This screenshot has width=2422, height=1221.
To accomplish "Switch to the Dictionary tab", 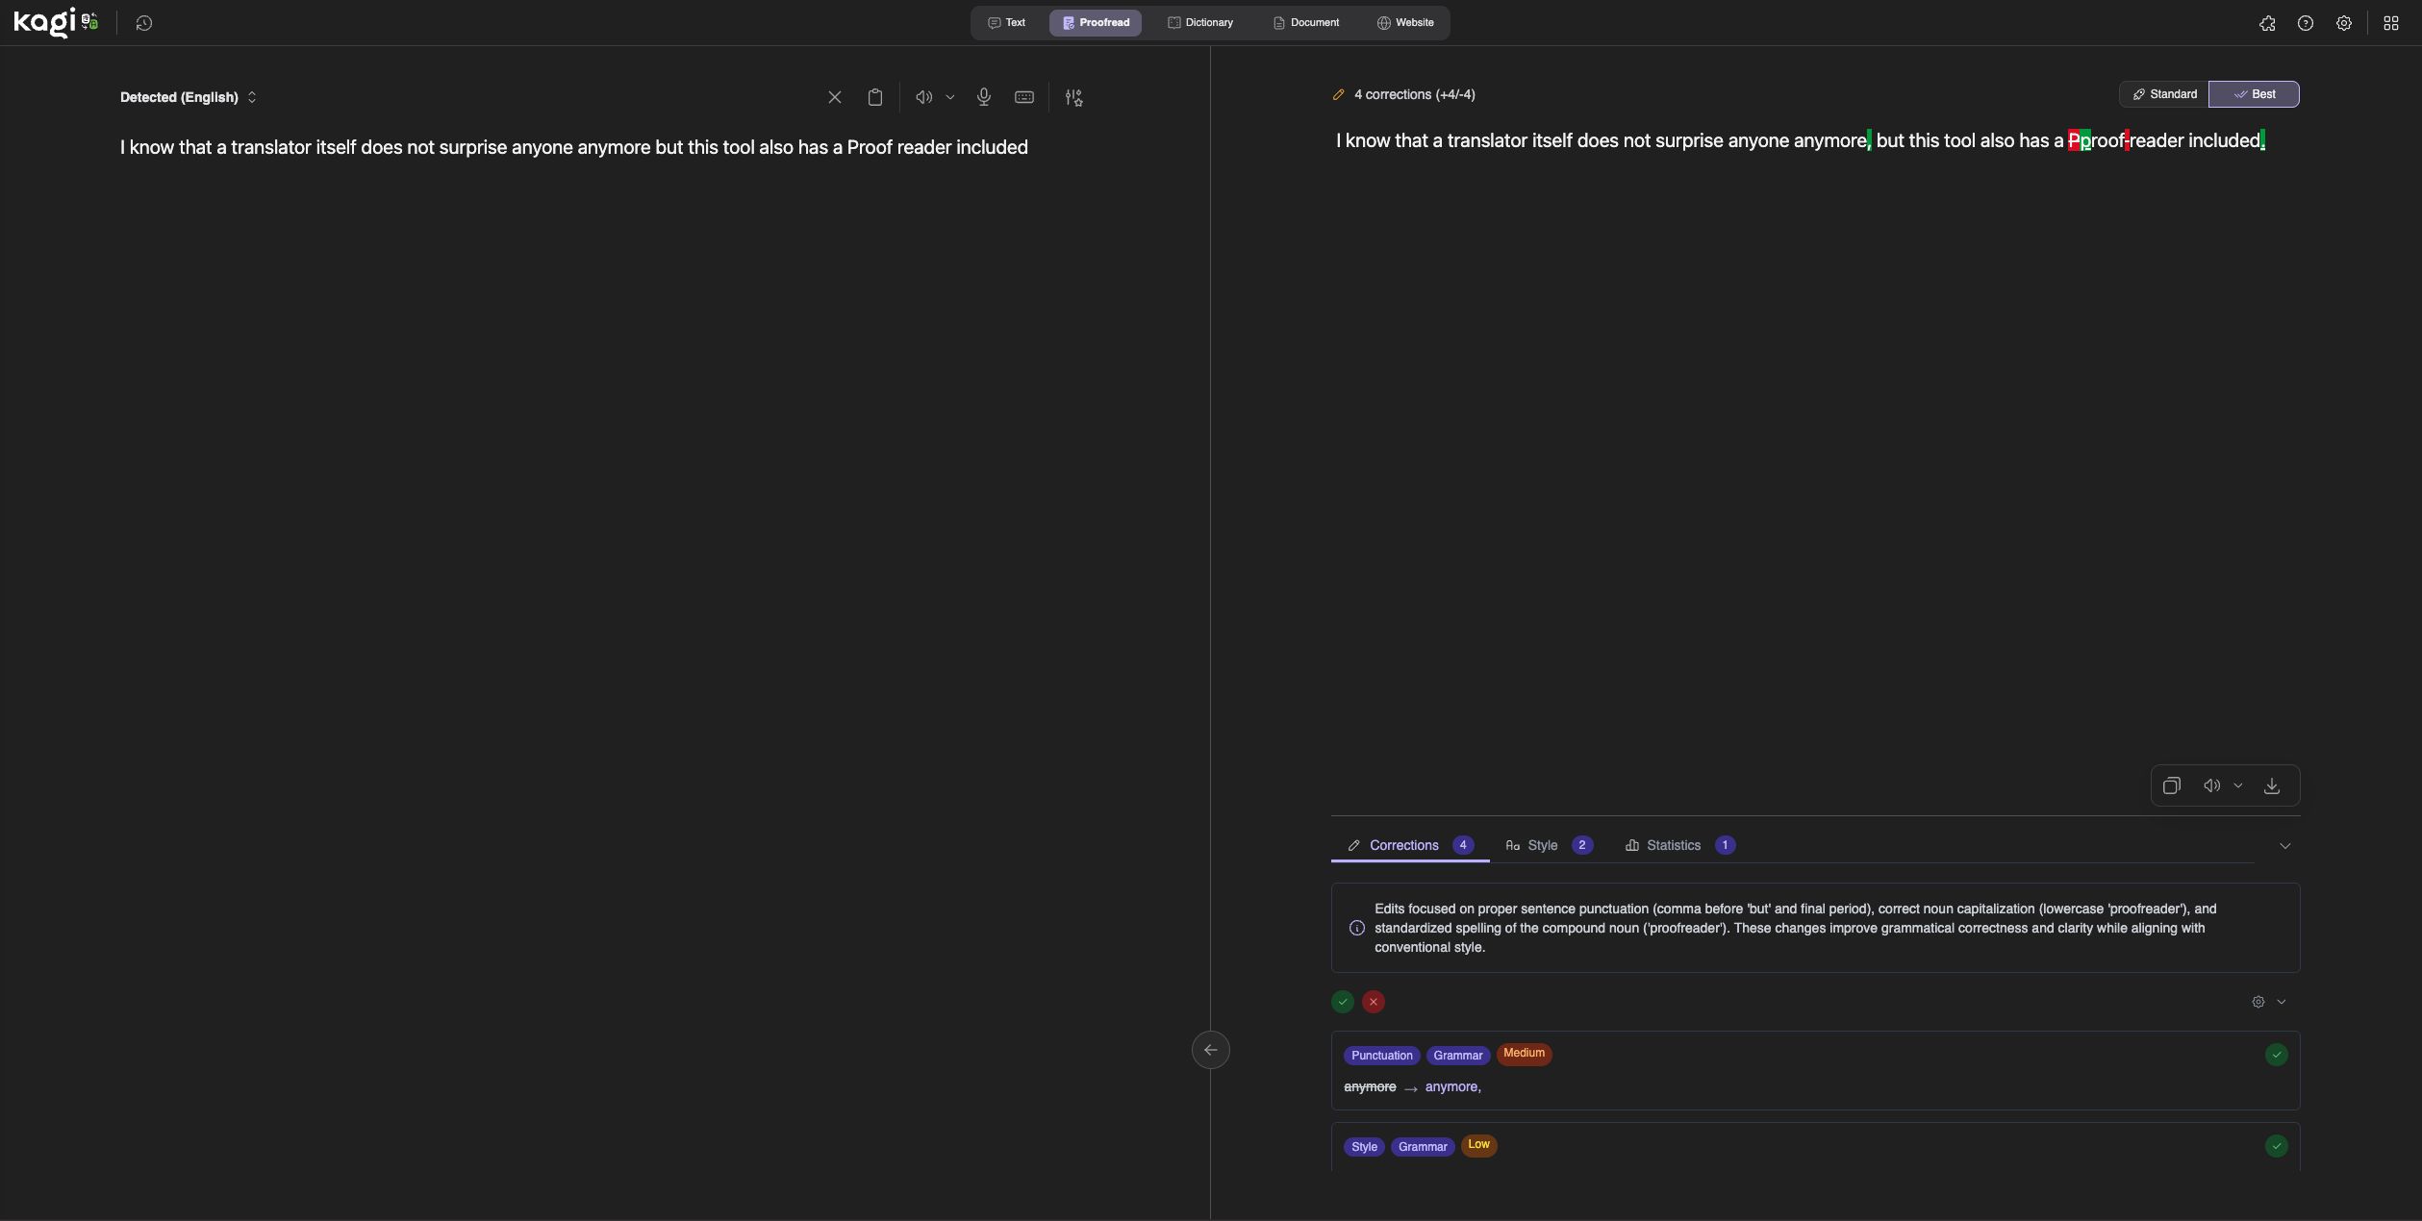I will pos(1200,22).
